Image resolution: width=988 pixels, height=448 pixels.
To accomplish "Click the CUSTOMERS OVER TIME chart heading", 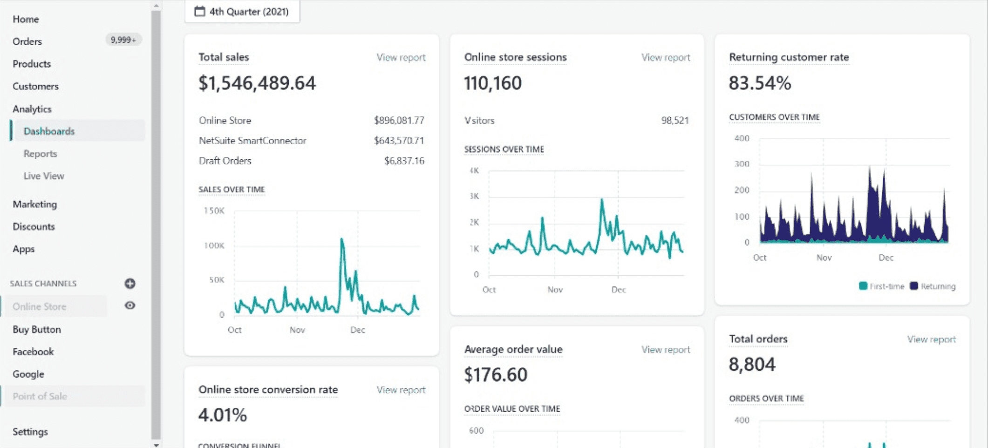I will [774, 117].
